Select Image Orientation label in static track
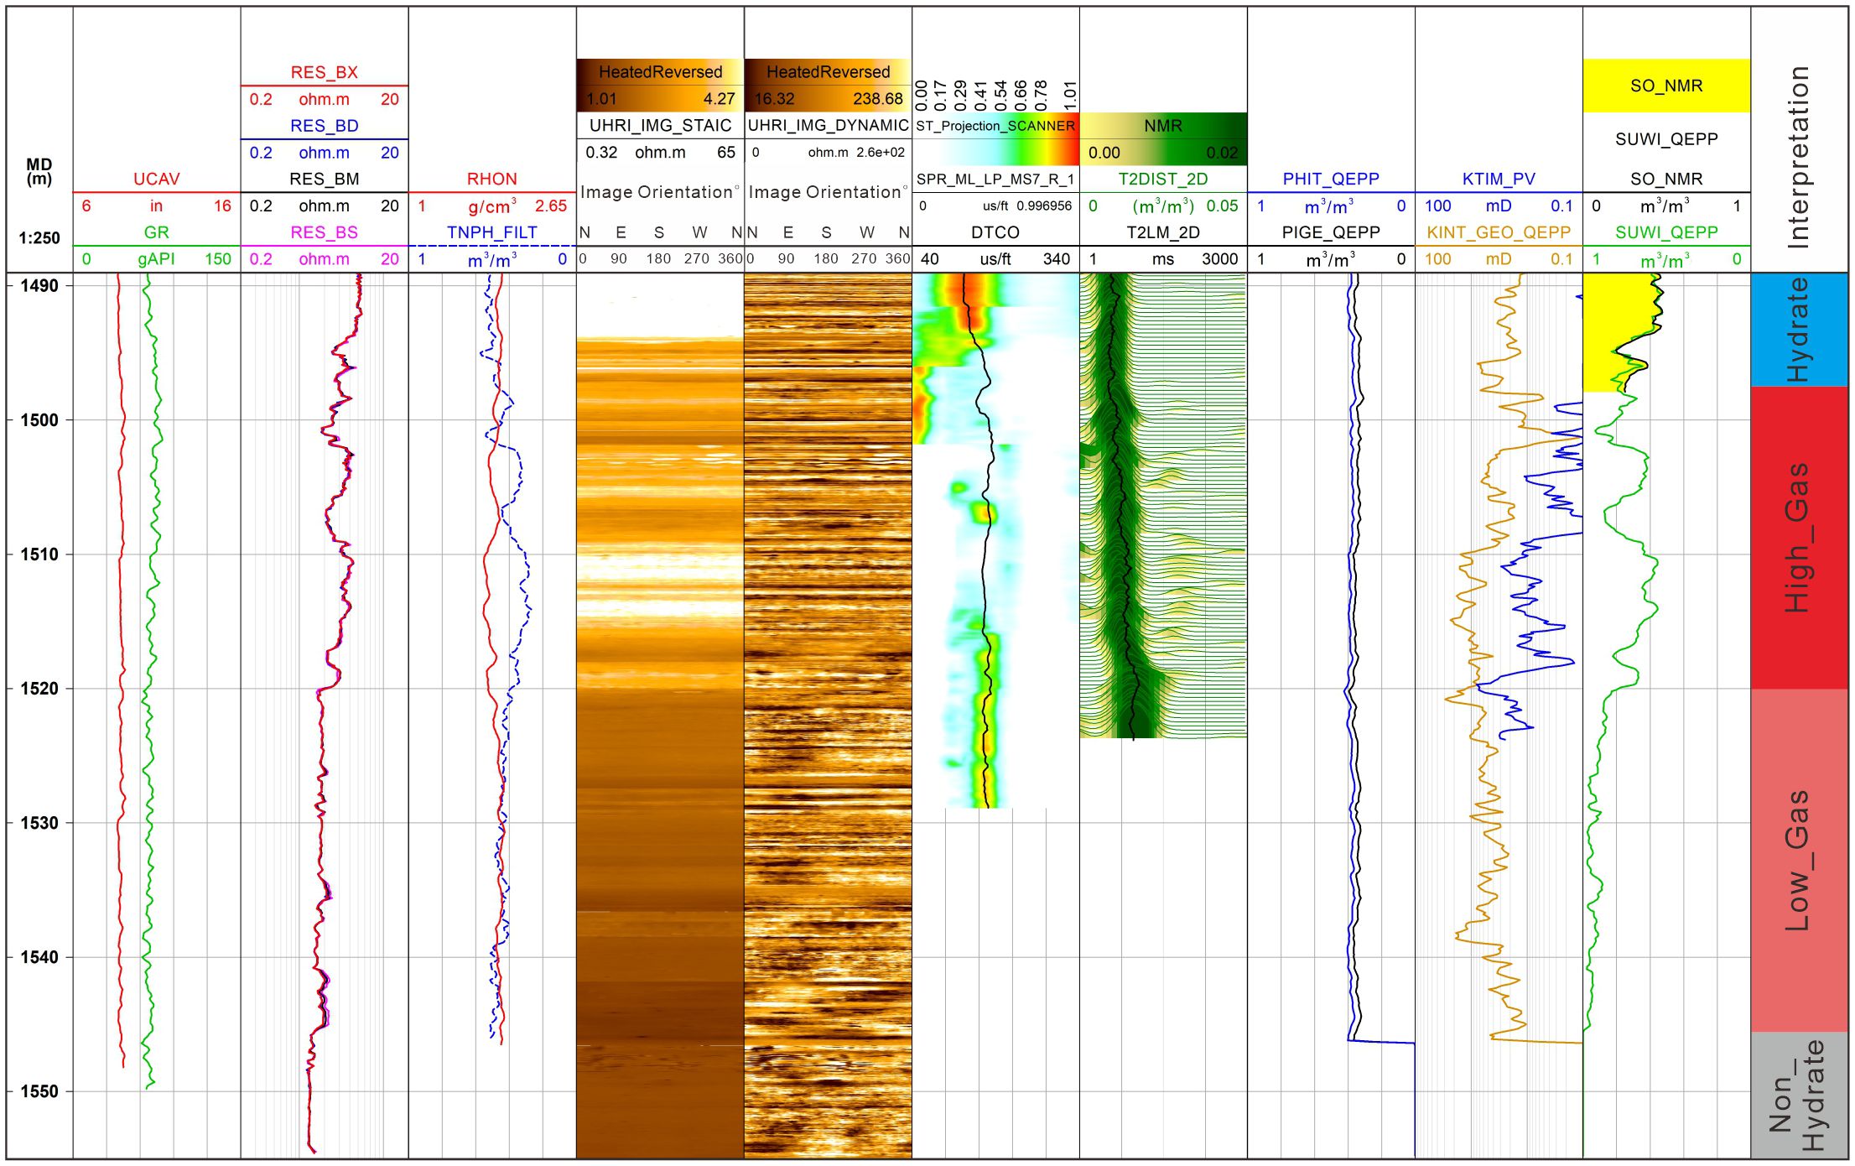Image resolution: width=1855 pixels, height=1166 pixels. pos(660,192)
